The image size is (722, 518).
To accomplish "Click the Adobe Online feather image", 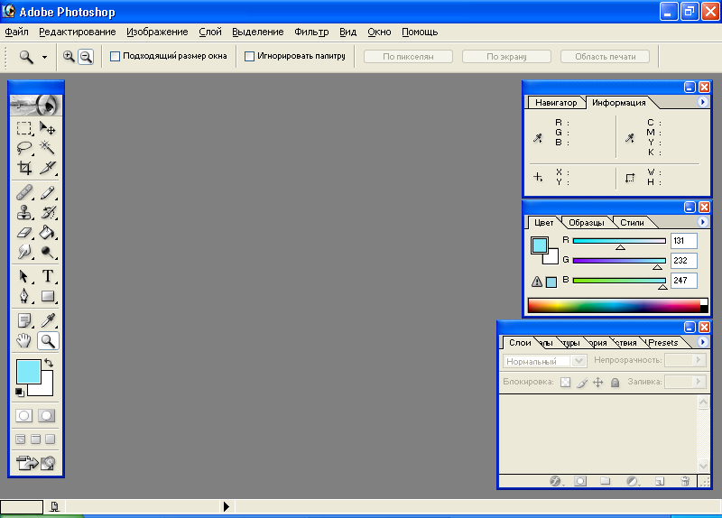I will [x=35, y=105].
